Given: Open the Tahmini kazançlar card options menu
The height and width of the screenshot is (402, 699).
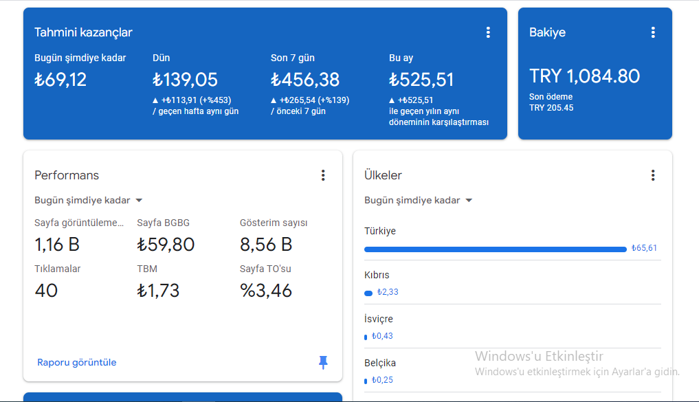Looking at the screenshot, I should [x=488, y=32].
